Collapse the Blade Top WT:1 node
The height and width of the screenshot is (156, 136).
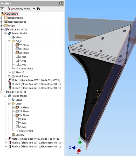(2, 92)
